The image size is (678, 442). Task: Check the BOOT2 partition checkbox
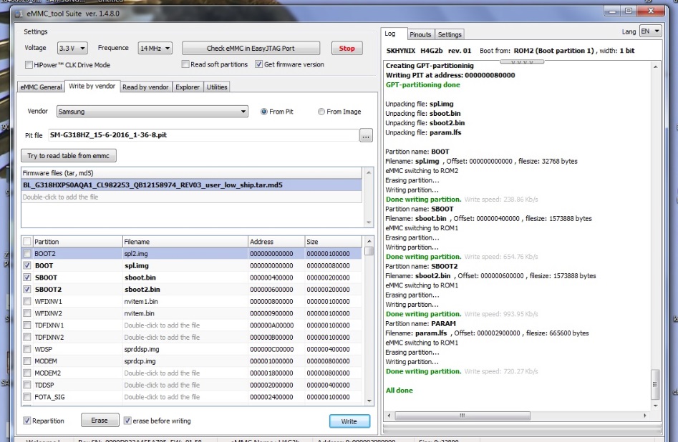27,254
